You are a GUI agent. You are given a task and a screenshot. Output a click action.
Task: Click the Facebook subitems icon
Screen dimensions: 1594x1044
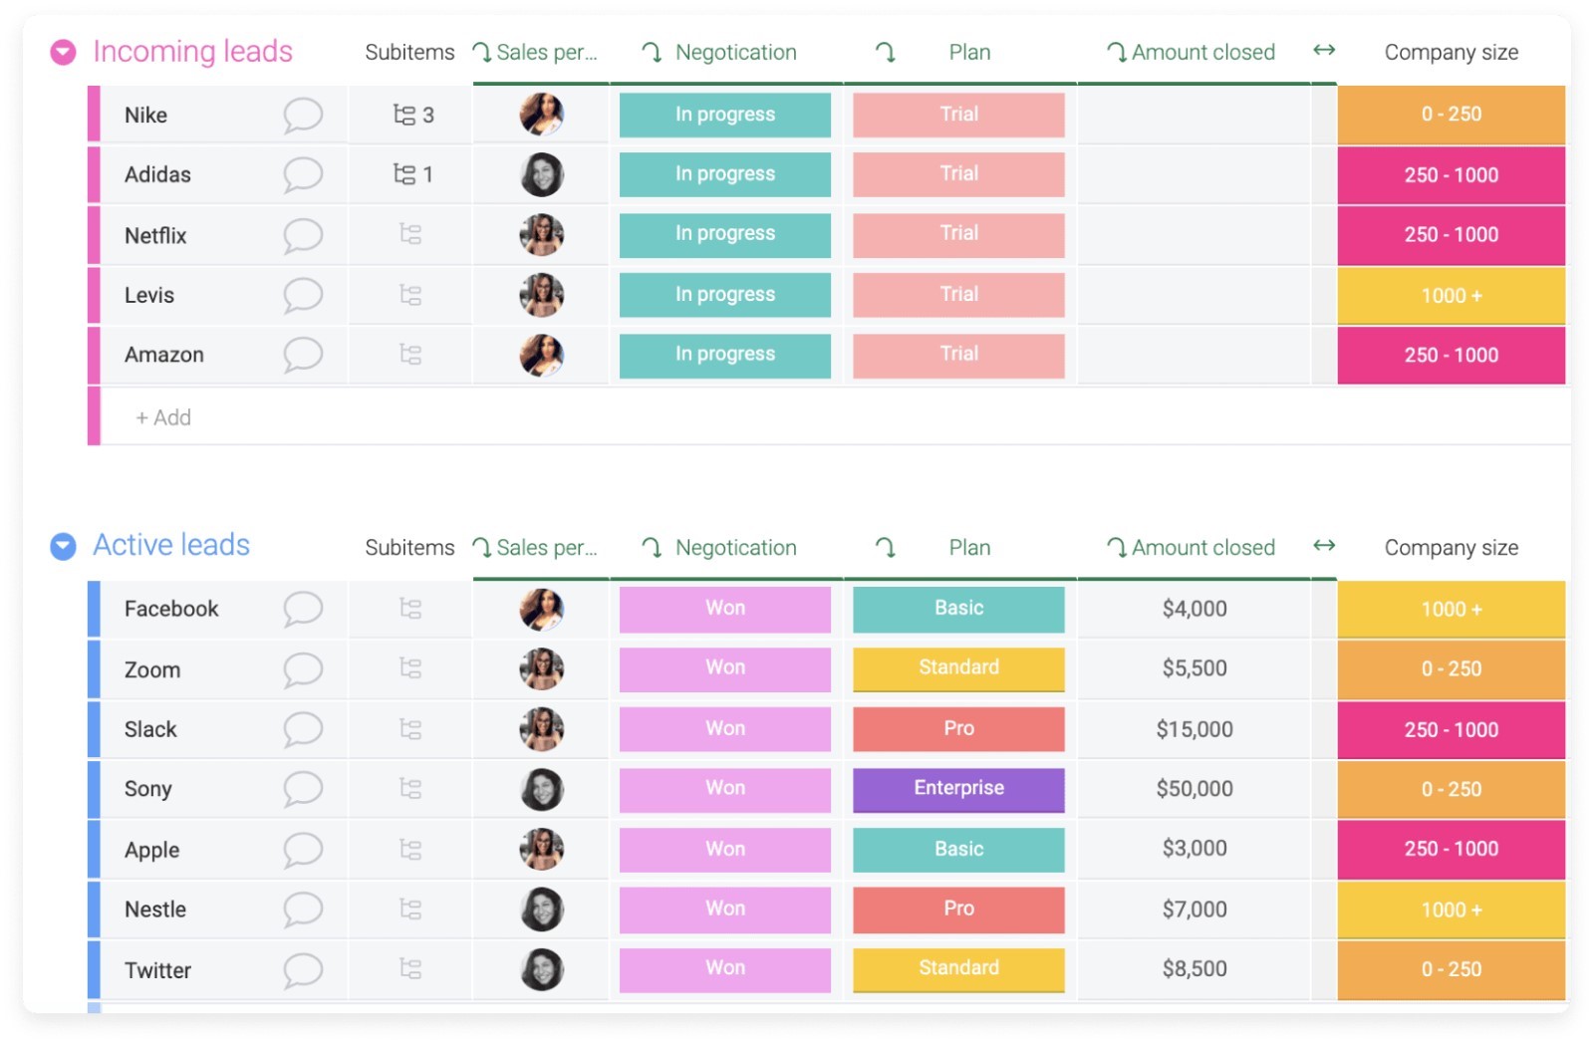[x=410, y=609]
